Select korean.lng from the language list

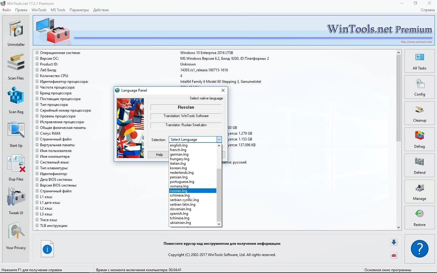point(193,168)
